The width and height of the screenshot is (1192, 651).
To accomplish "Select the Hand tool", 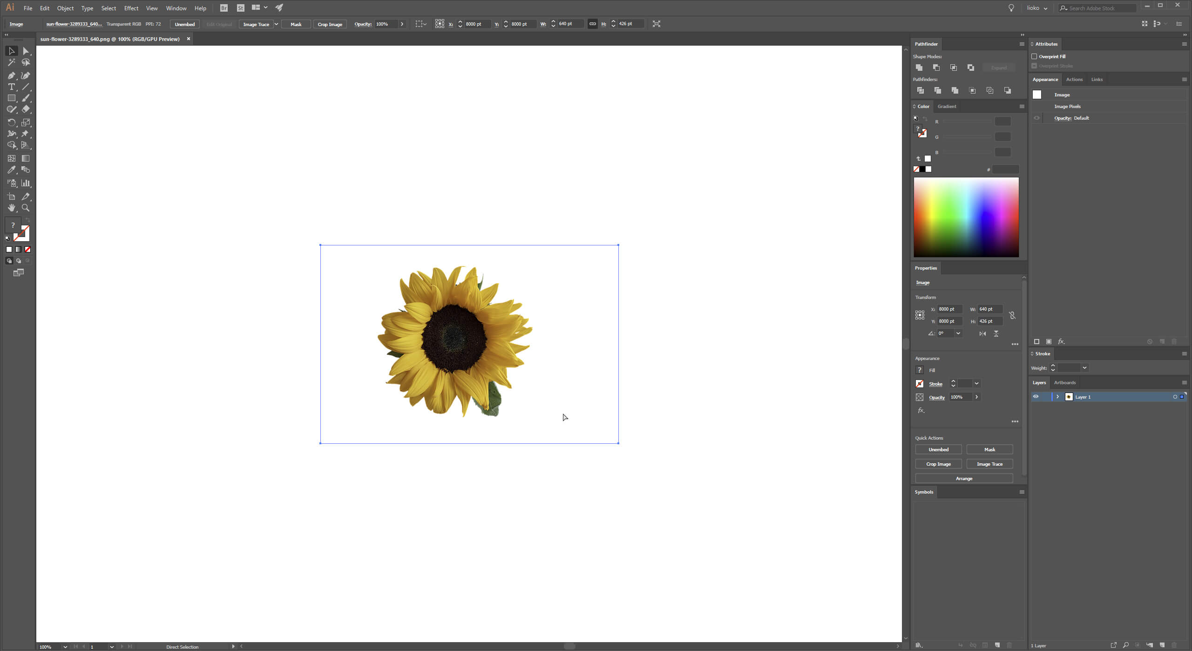I will point(11,208).
